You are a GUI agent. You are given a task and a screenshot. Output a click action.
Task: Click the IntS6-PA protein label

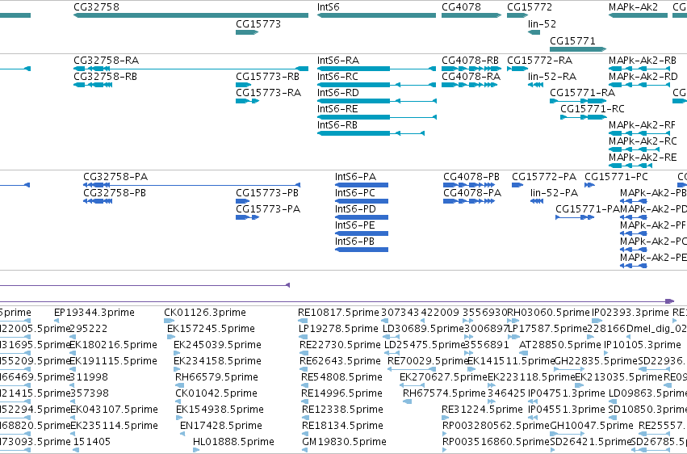(355, 177)
